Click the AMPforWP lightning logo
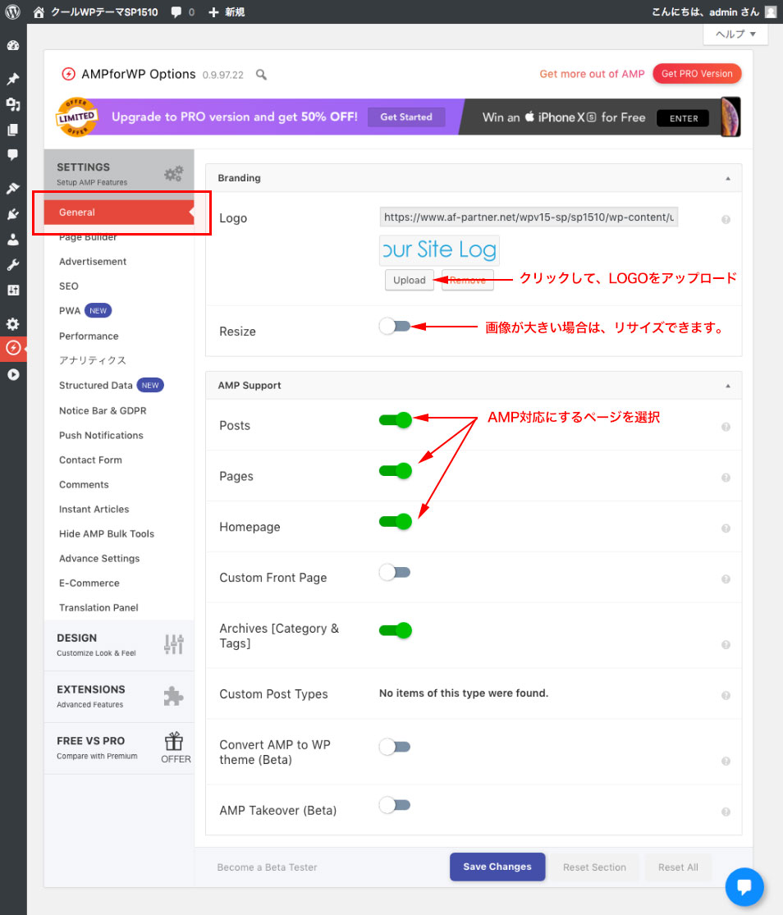This screenshot has height=915, width=783. click(x=68, y=74)
